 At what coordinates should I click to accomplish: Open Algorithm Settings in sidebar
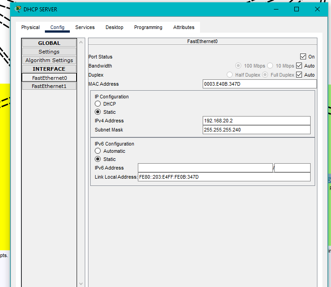(49, 60)
